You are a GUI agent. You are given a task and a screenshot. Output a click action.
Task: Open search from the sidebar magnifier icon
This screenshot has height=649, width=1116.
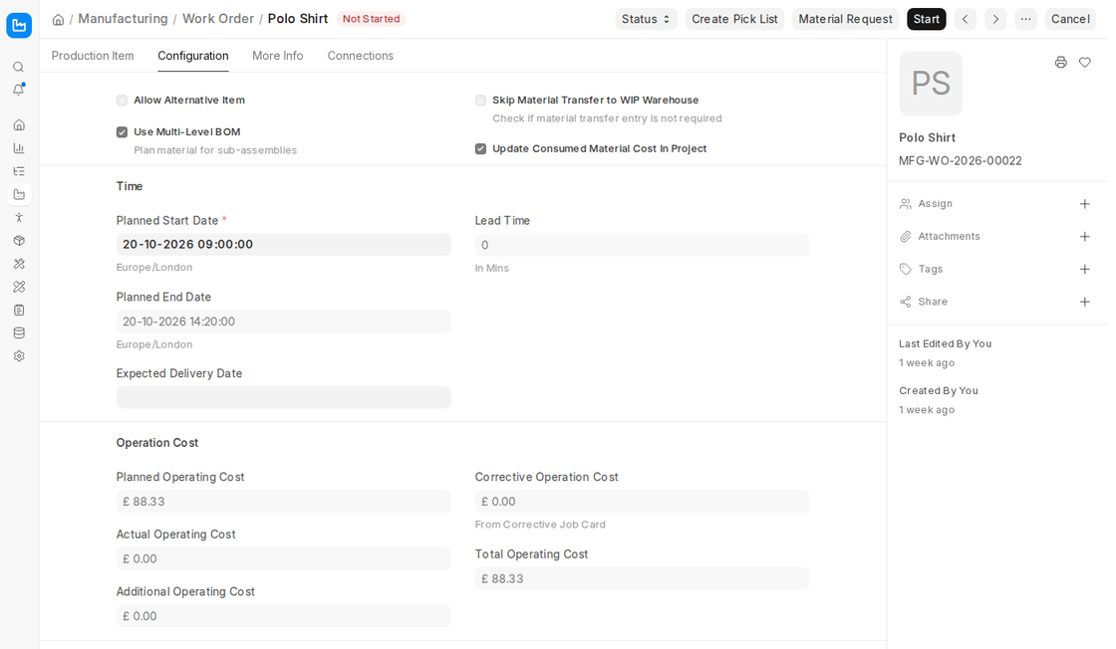click(19, 67)
